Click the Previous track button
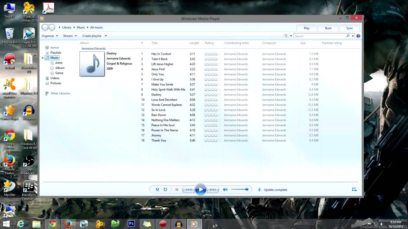Image resolution: width=408 pixels, height=229 pixels. point(189,190)
